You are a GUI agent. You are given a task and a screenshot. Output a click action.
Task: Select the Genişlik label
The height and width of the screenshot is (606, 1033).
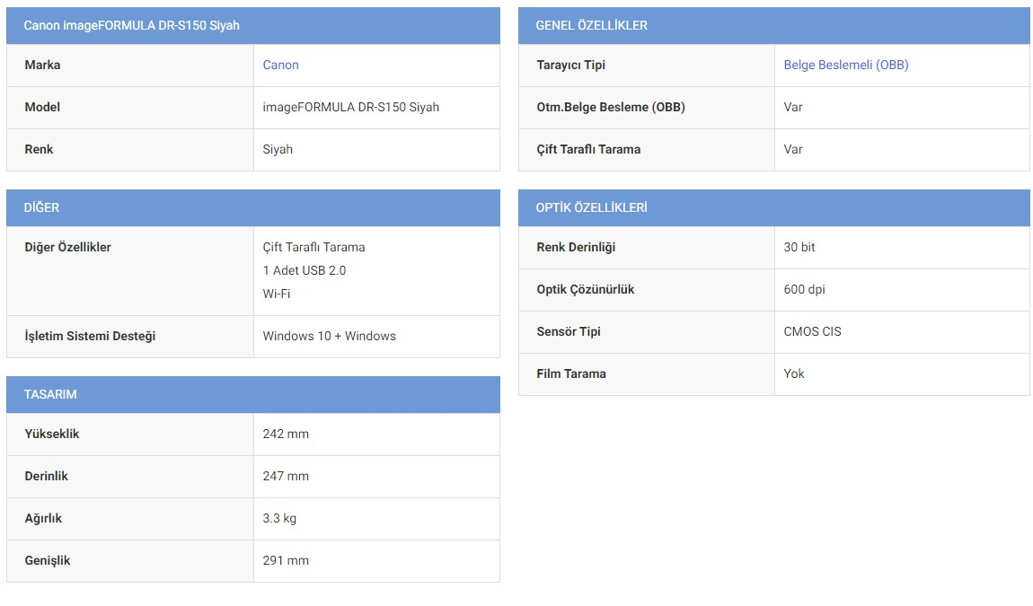[48, 560]
